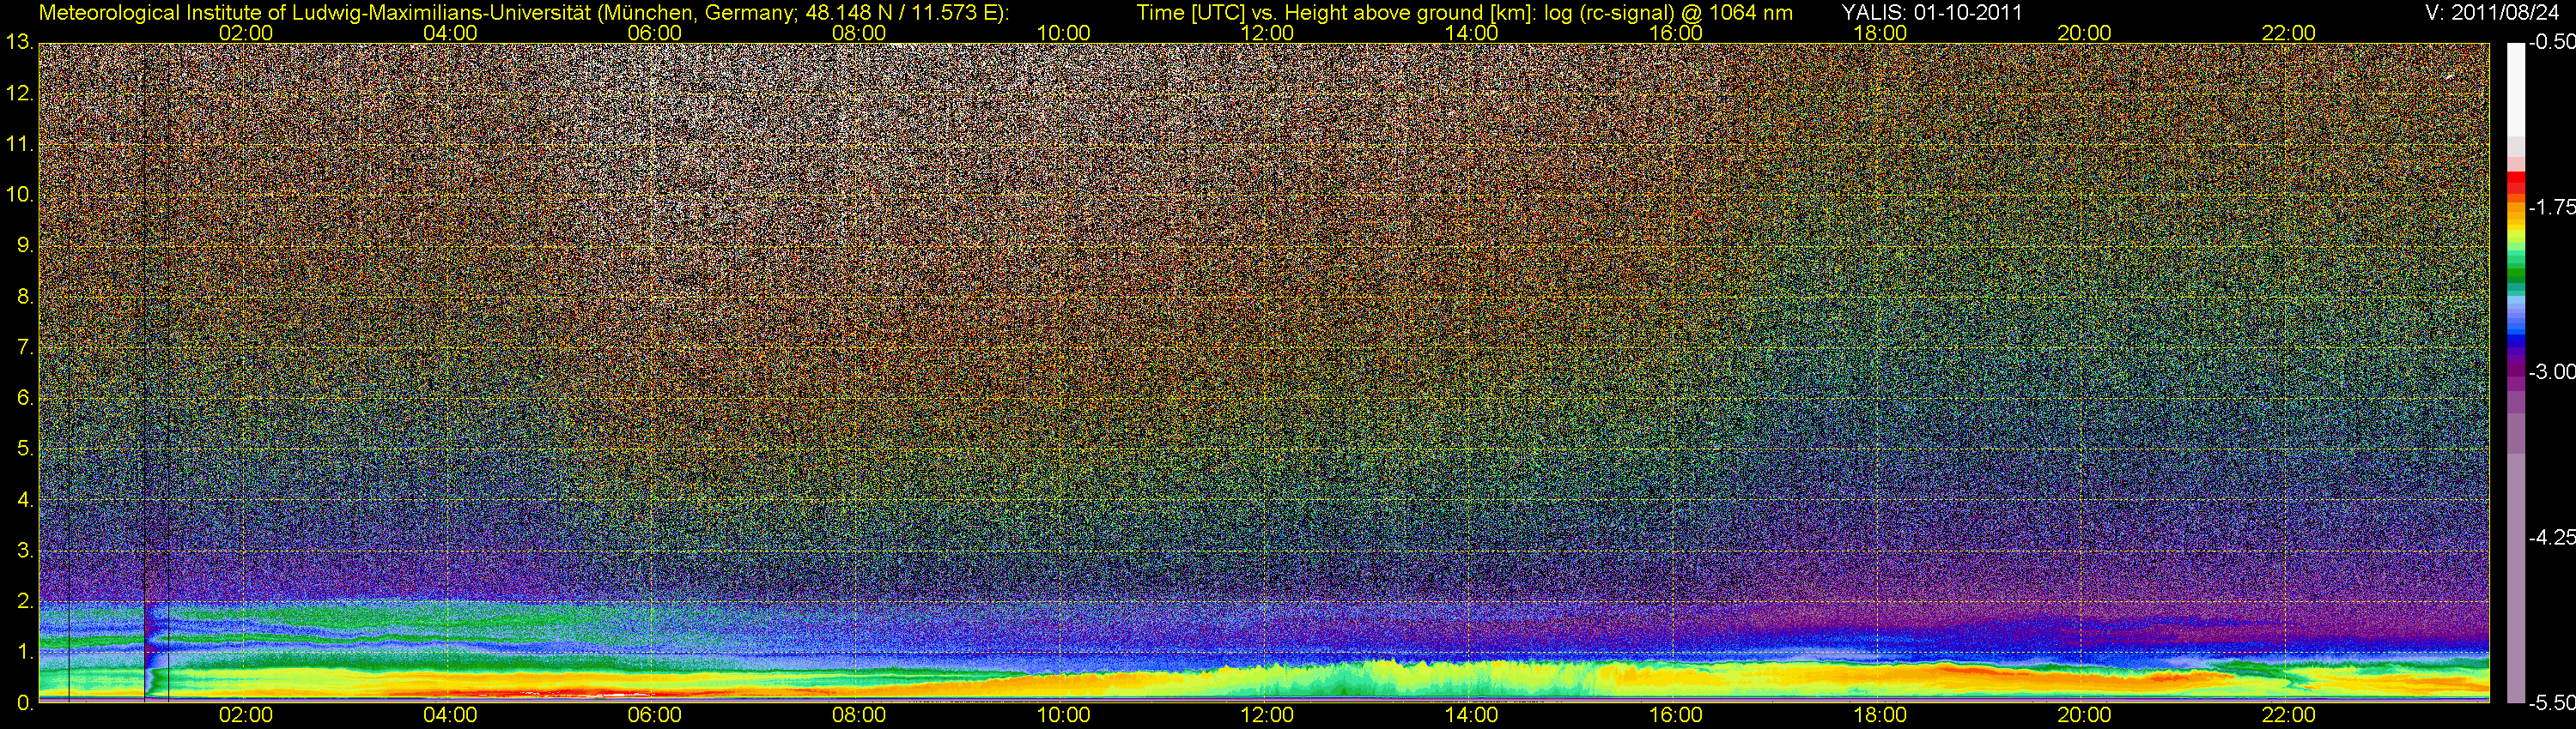This screenshot has height=729, width=2576.
Task: Pick the red band in the color scale
Action: coord(2515,181)
